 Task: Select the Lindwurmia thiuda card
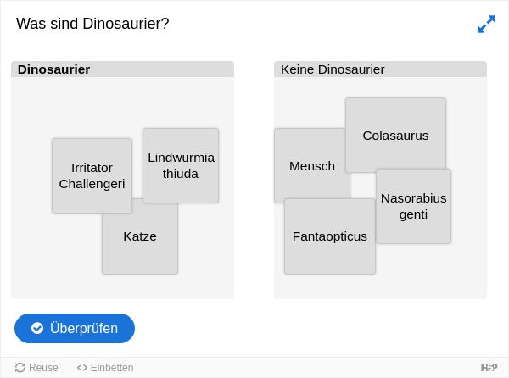pos(181,165)
